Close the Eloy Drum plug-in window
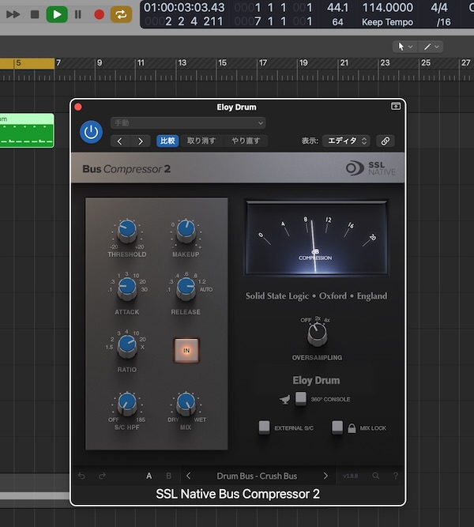This screenshot has width=474, height=527. pyautogui.click(x=78, y=107)
